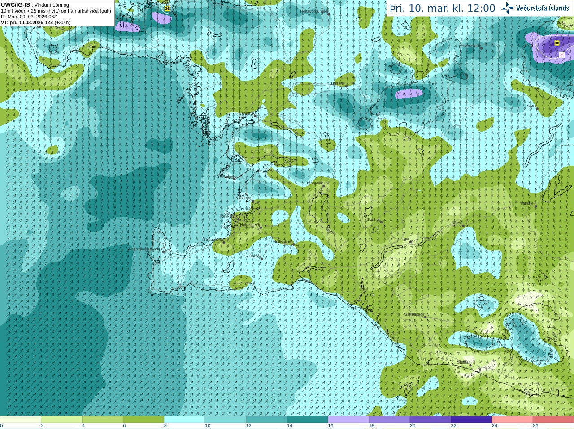This screenshot has height=429, width=574.
Task: Select the 4–6 m/s legend color
Action: (x=103, y=420)
